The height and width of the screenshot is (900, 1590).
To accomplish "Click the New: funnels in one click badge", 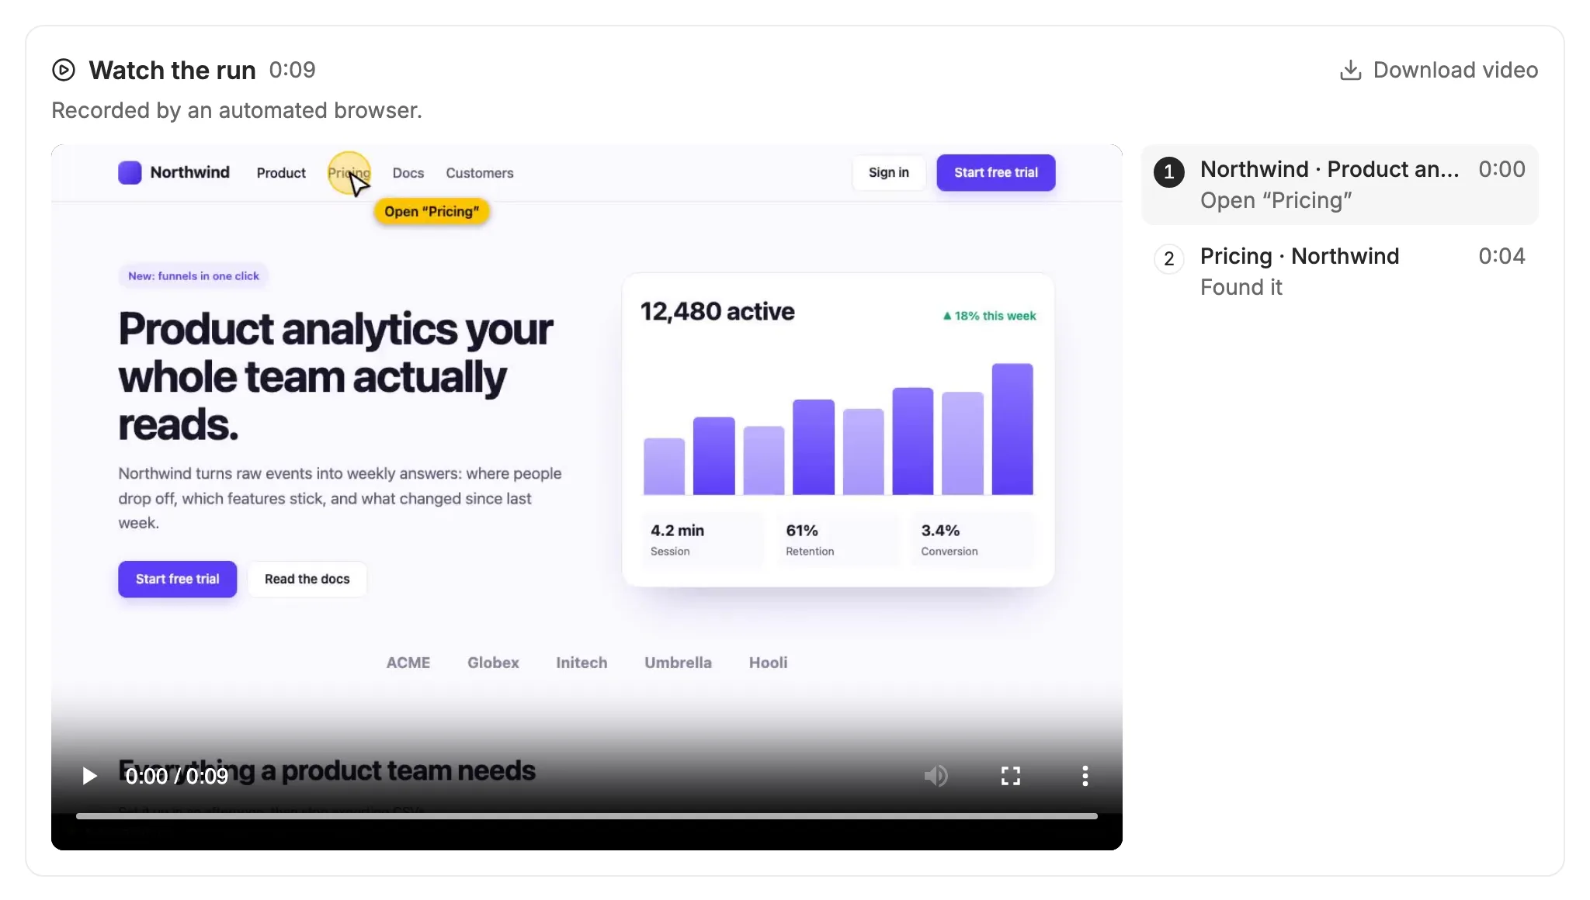I will click(193, 276).
